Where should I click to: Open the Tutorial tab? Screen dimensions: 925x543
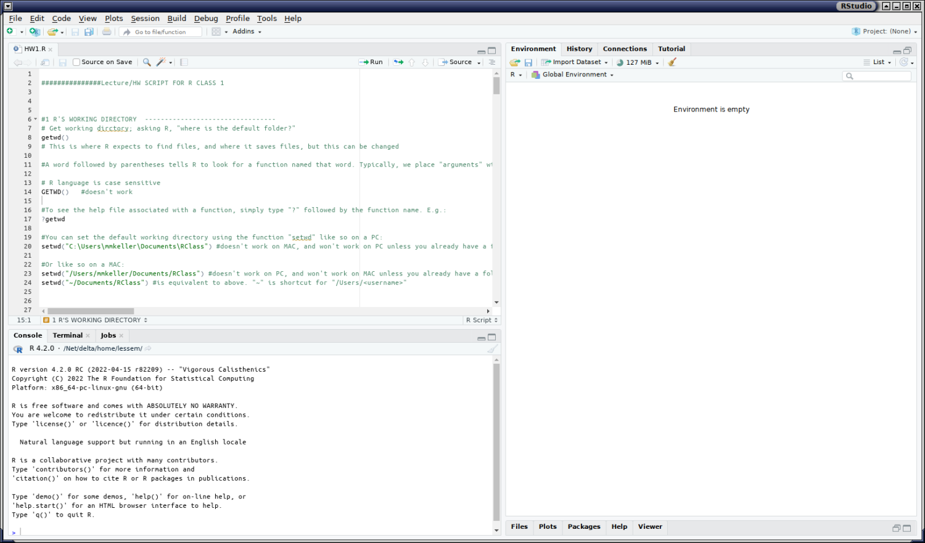point(672,49)
